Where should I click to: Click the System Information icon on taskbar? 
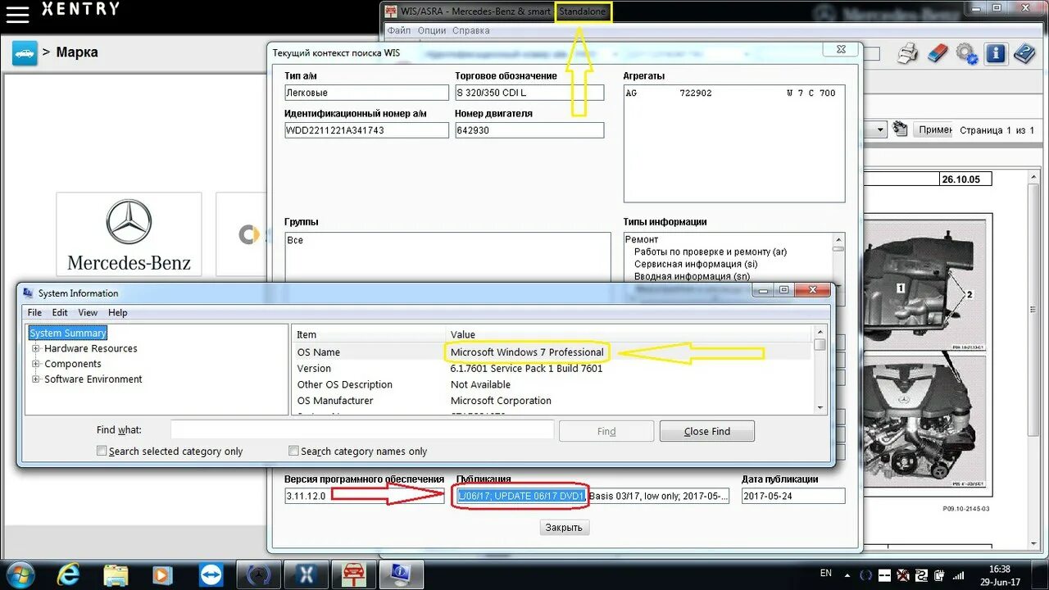tap(402, 575)
